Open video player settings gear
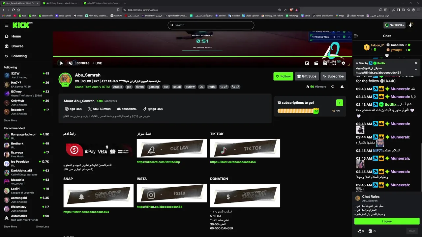 (x=343, y=63)
